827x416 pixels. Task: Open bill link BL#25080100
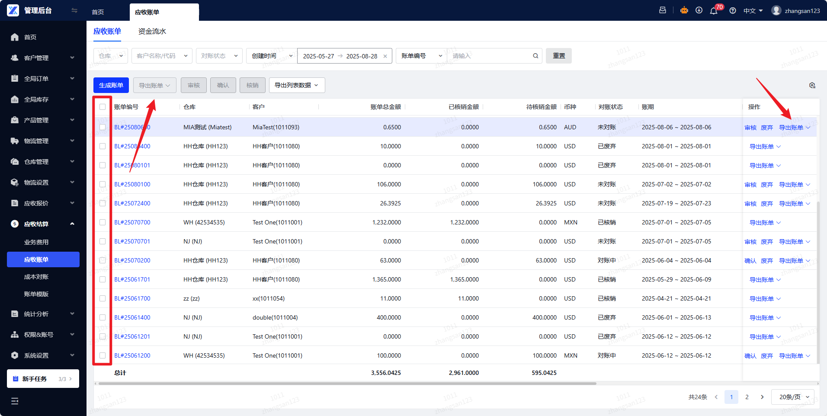click(132, 184)
